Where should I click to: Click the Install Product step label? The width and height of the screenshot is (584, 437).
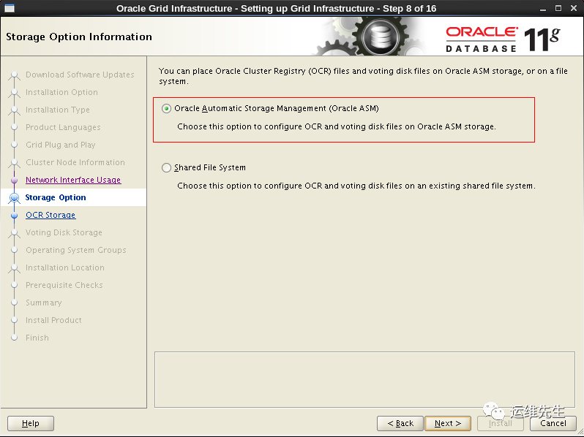click(x=53, y=320)
